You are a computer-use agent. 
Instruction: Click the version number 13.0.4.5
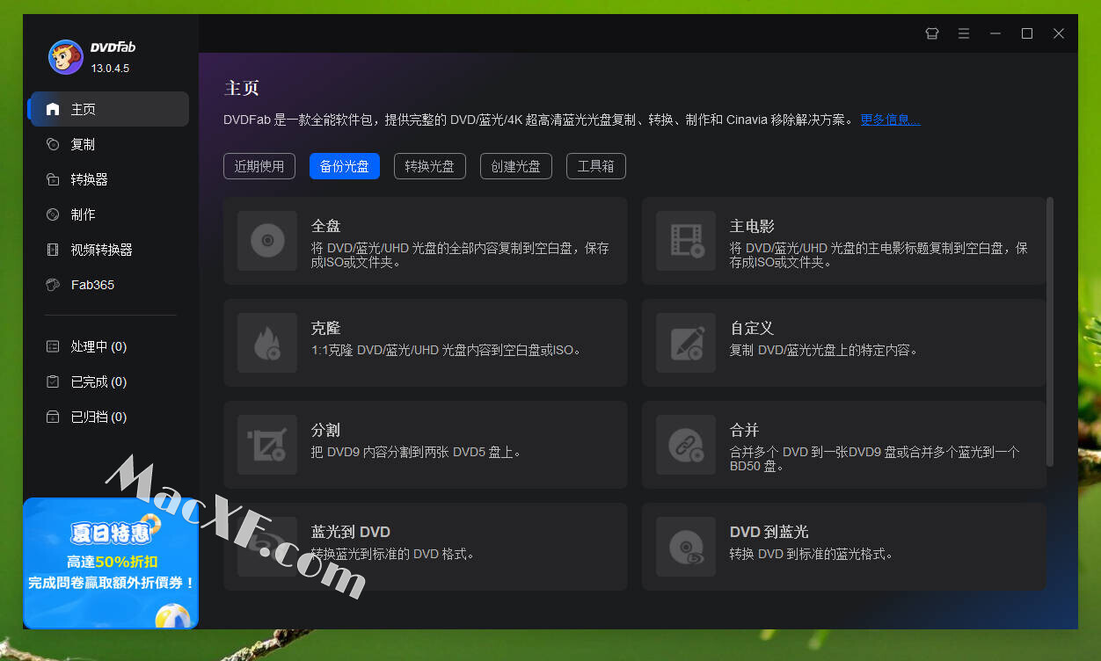[x=110, y=68]
